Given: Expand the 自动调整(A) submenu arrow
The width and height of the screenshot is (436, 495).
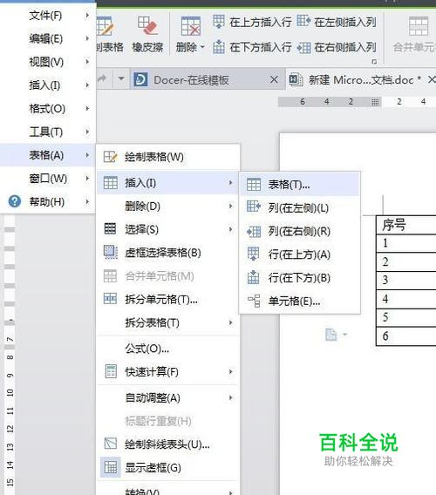Looking at the screenshot, I should (x=230, y=397).
